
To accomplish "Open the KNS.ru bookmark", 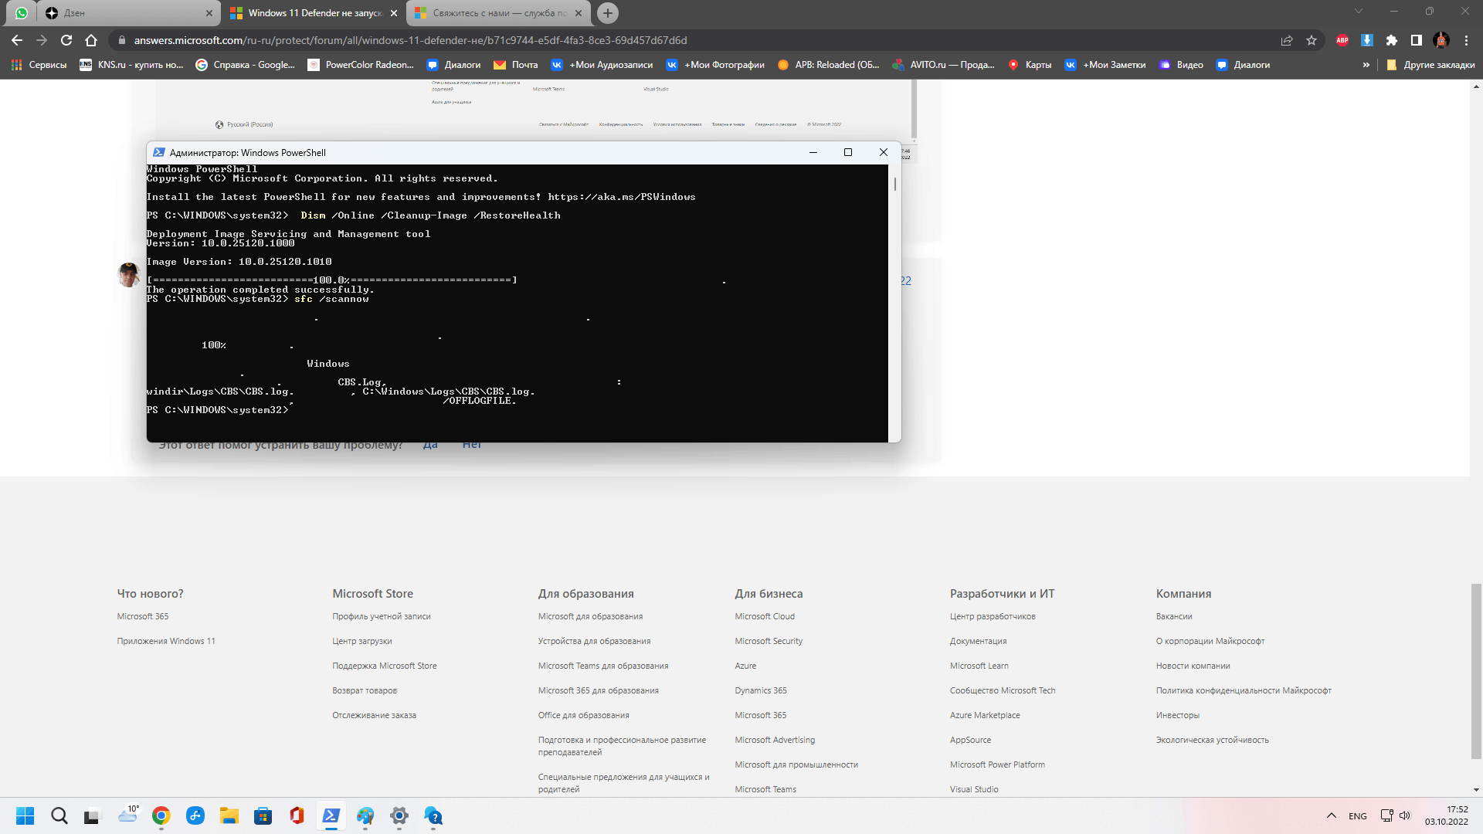I will click(131, 65).
